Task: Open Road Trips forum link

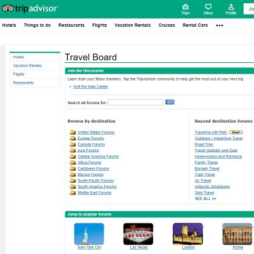Action: 204,144
